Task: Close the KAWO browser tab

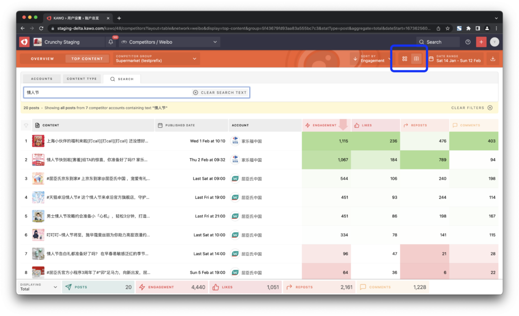Action: [108, 18]
